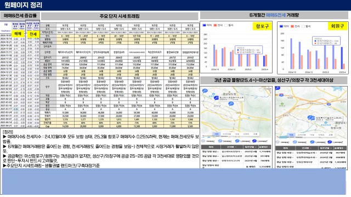Click the gray smallest legend bubble under right map
Image resolution: width=351 pixels, height=197 pixels.
[278, 142]
